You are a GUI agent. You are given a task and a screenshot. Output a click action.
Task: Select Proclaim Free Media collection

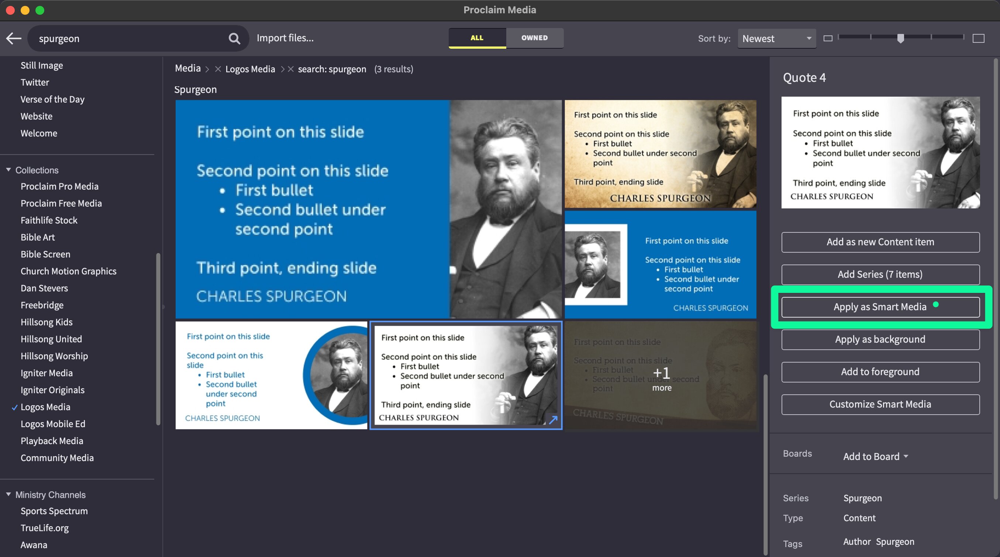coord(61,203)
